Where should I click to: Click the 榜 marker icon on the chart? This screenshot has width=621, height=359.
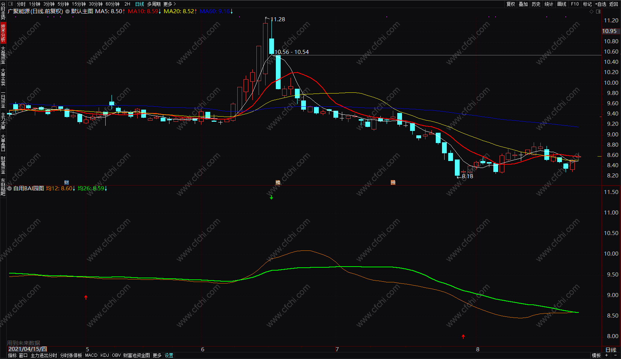pos(278,182)
